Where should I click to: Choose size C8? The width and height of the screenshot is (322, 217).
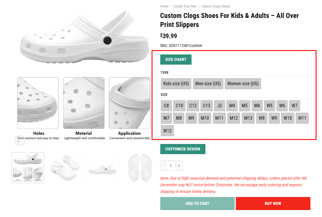pos(166,105)
